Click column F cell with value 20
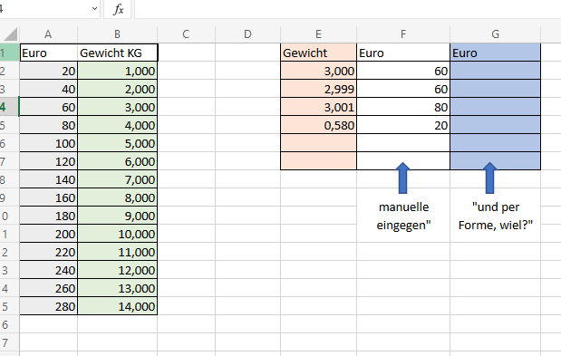 click(403, 125)
